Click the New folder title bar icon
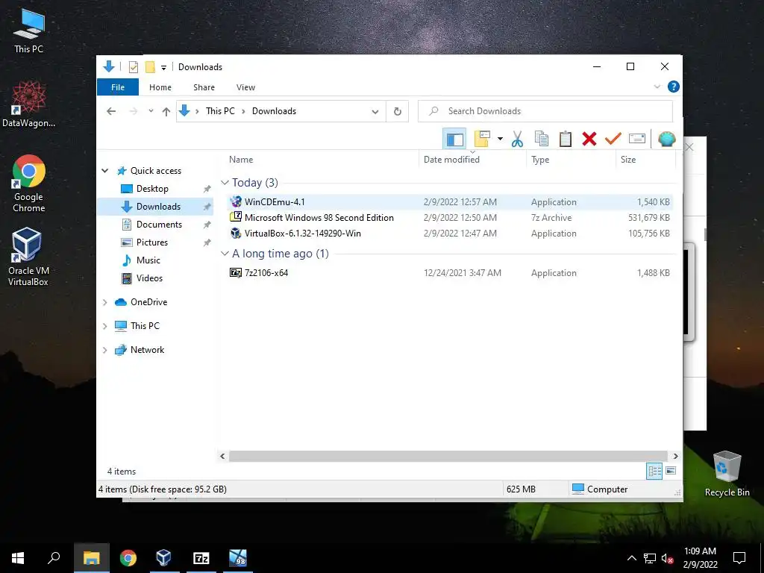This screenshot has height=573, width=764. click(x=150, y=67)
